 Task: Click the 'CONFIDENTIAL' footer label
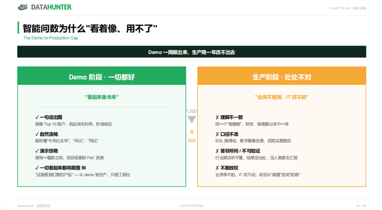192,206
